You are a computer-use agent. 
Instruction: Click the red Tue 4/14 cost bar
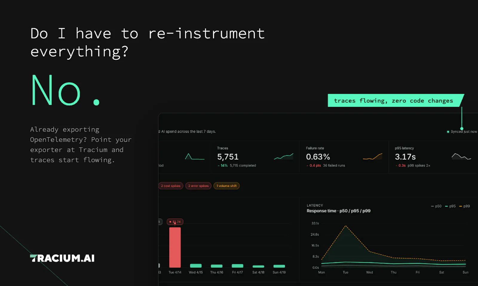175,247
